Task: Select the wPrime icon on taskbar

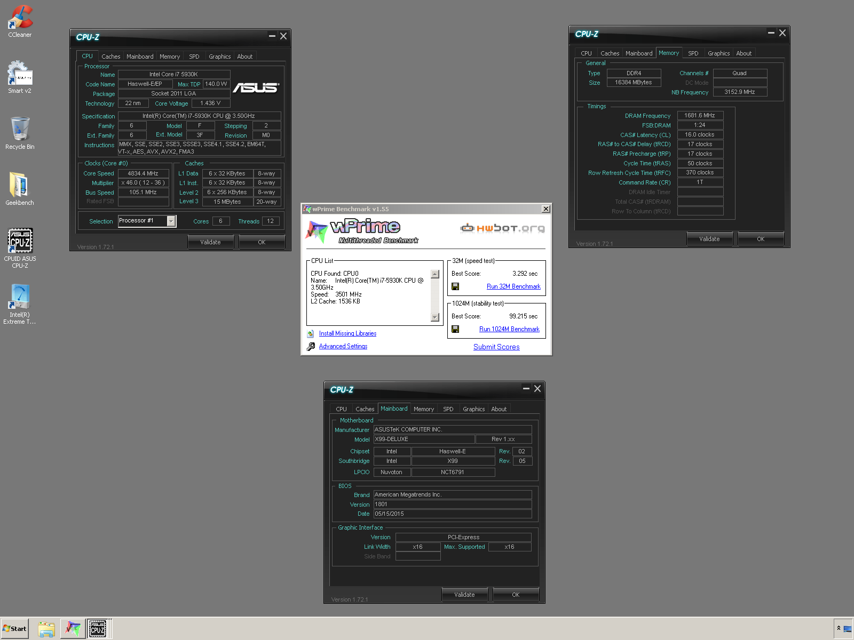Action: click(x=72, y=629)
